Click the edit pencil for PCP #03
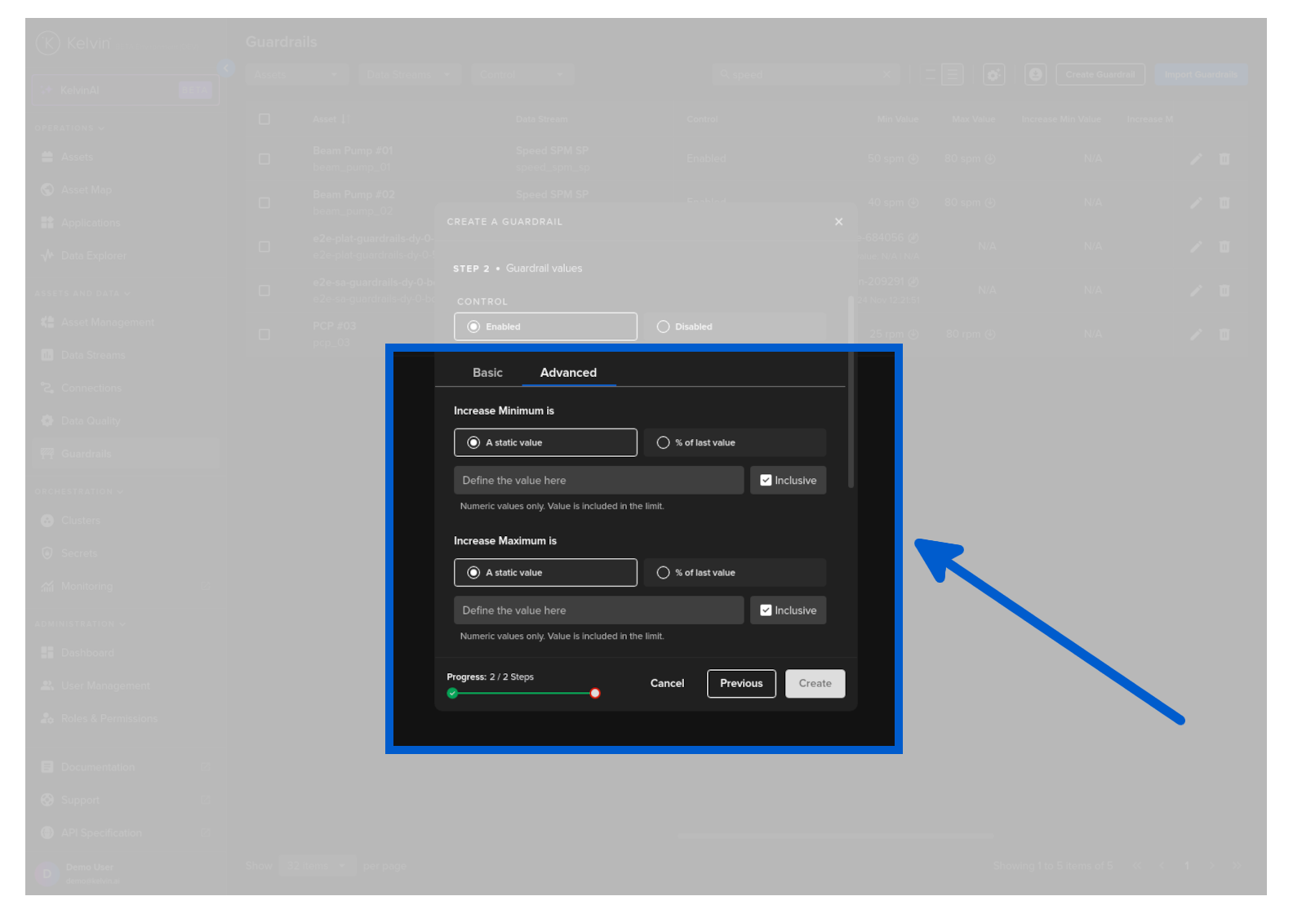The height and width of the screenshot is (914, 1293). [1196, 335]
